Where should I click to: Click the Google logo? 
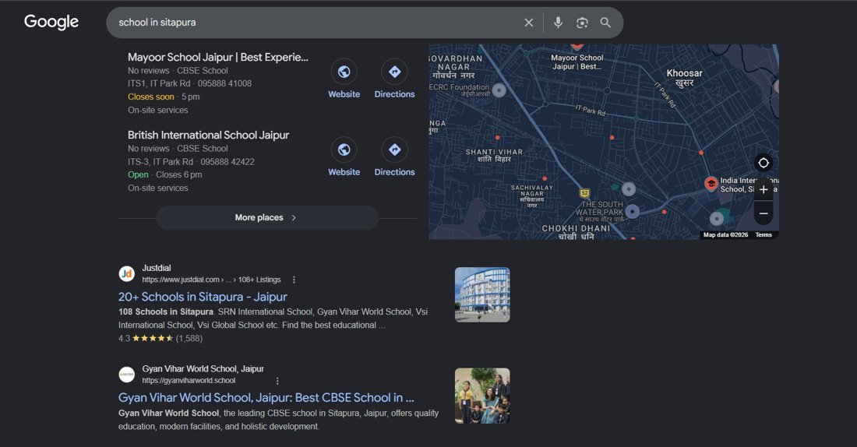[x=51, y=22]
